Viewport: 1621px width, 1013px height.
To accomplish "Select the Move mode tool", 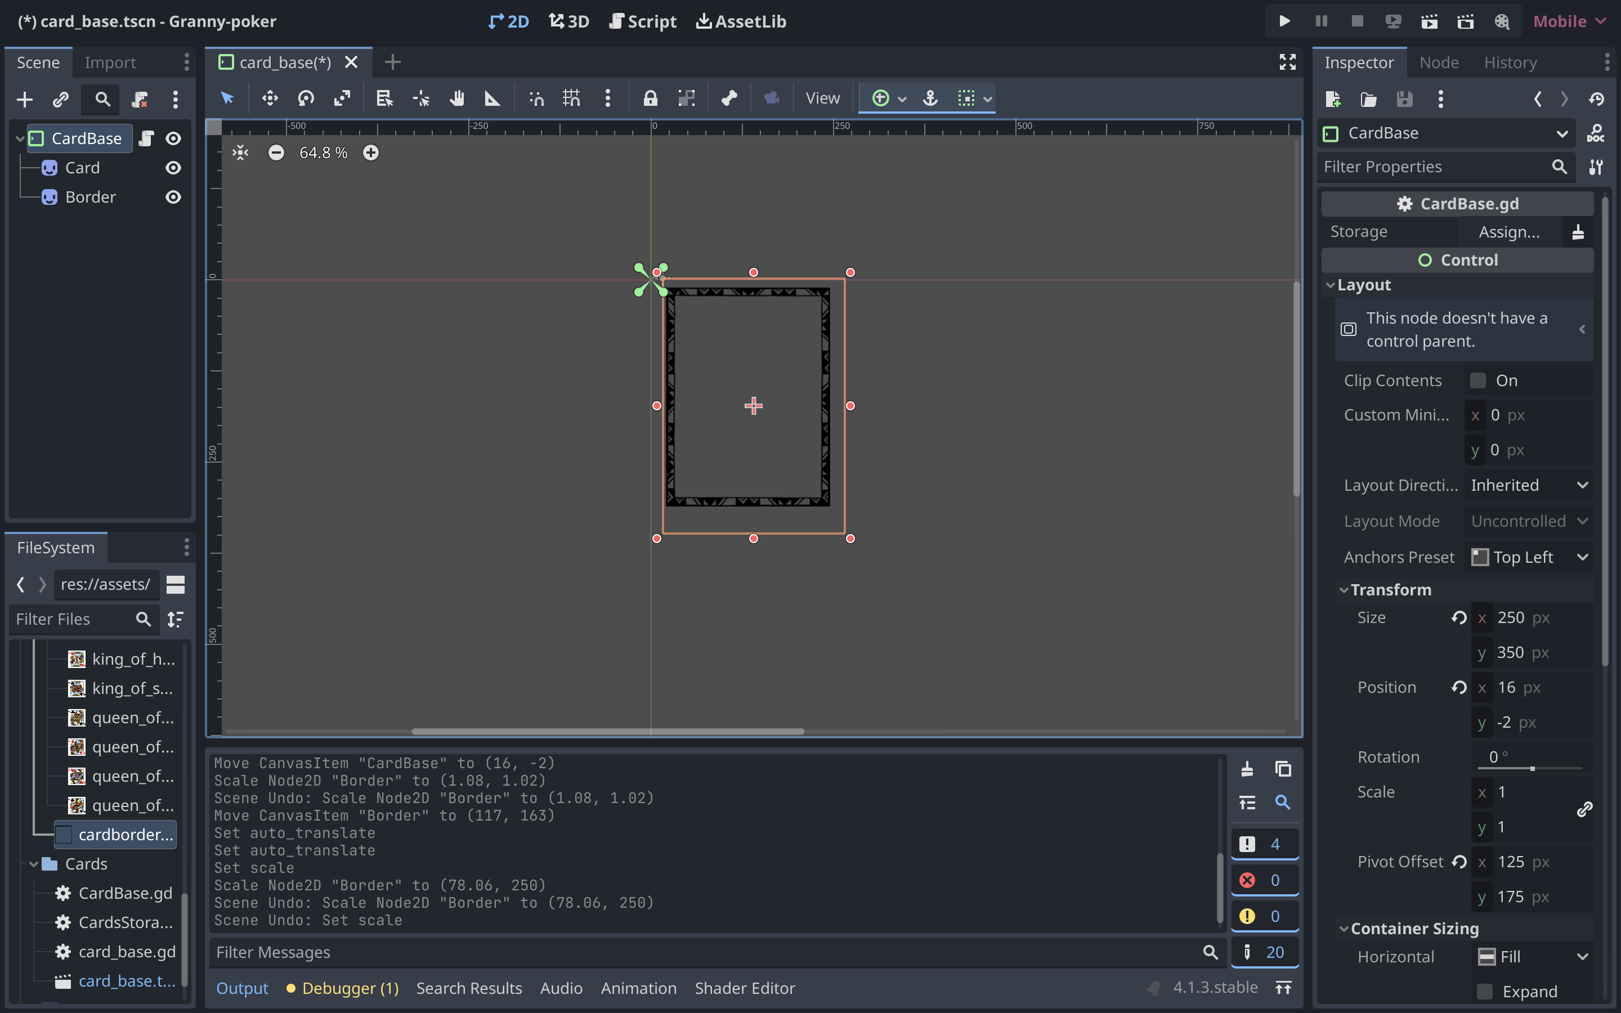I will pyautogui.click(x=270, y=98).
